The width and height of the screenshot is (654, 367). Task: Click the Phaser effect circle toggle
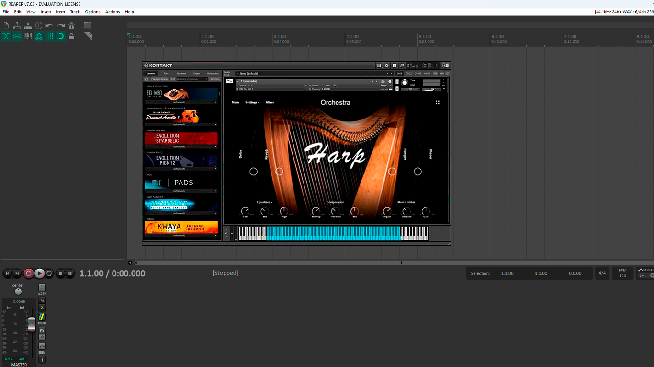coord(418,172)
